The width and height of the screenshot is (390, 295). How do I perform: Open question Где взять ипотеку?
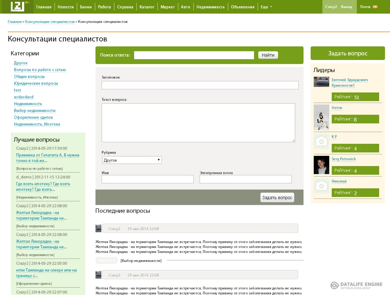click(43, 186)
